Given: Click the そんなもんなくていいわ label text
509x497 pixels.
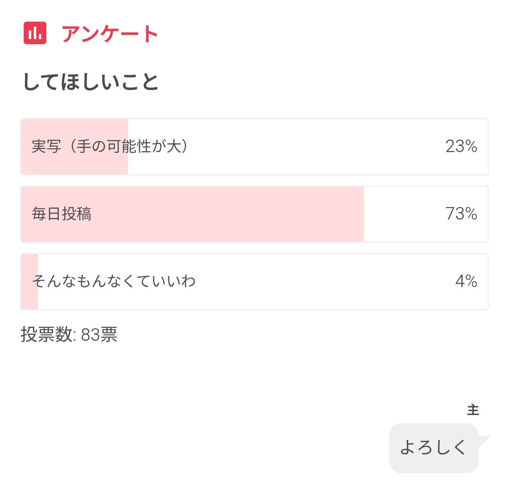Looking at the screenshot, I should [x=114, y=281].
